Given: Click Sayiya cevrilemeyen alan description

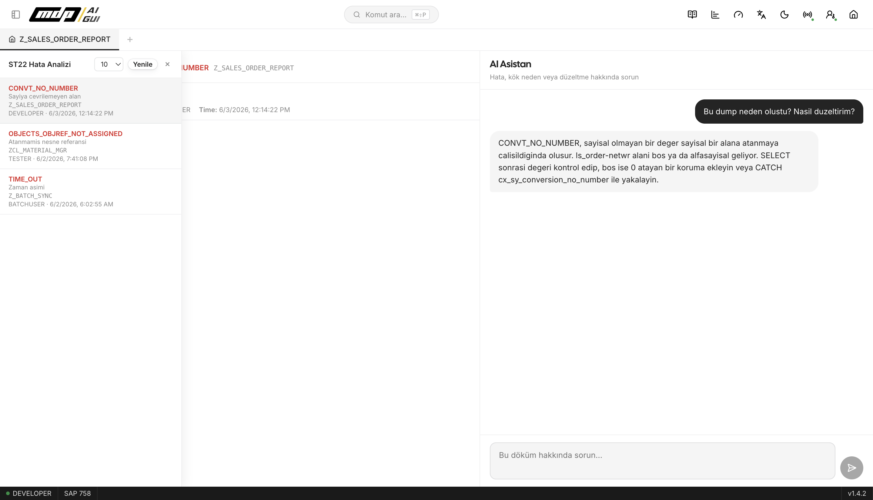Looking at the screenshot, I should (45, 96).
